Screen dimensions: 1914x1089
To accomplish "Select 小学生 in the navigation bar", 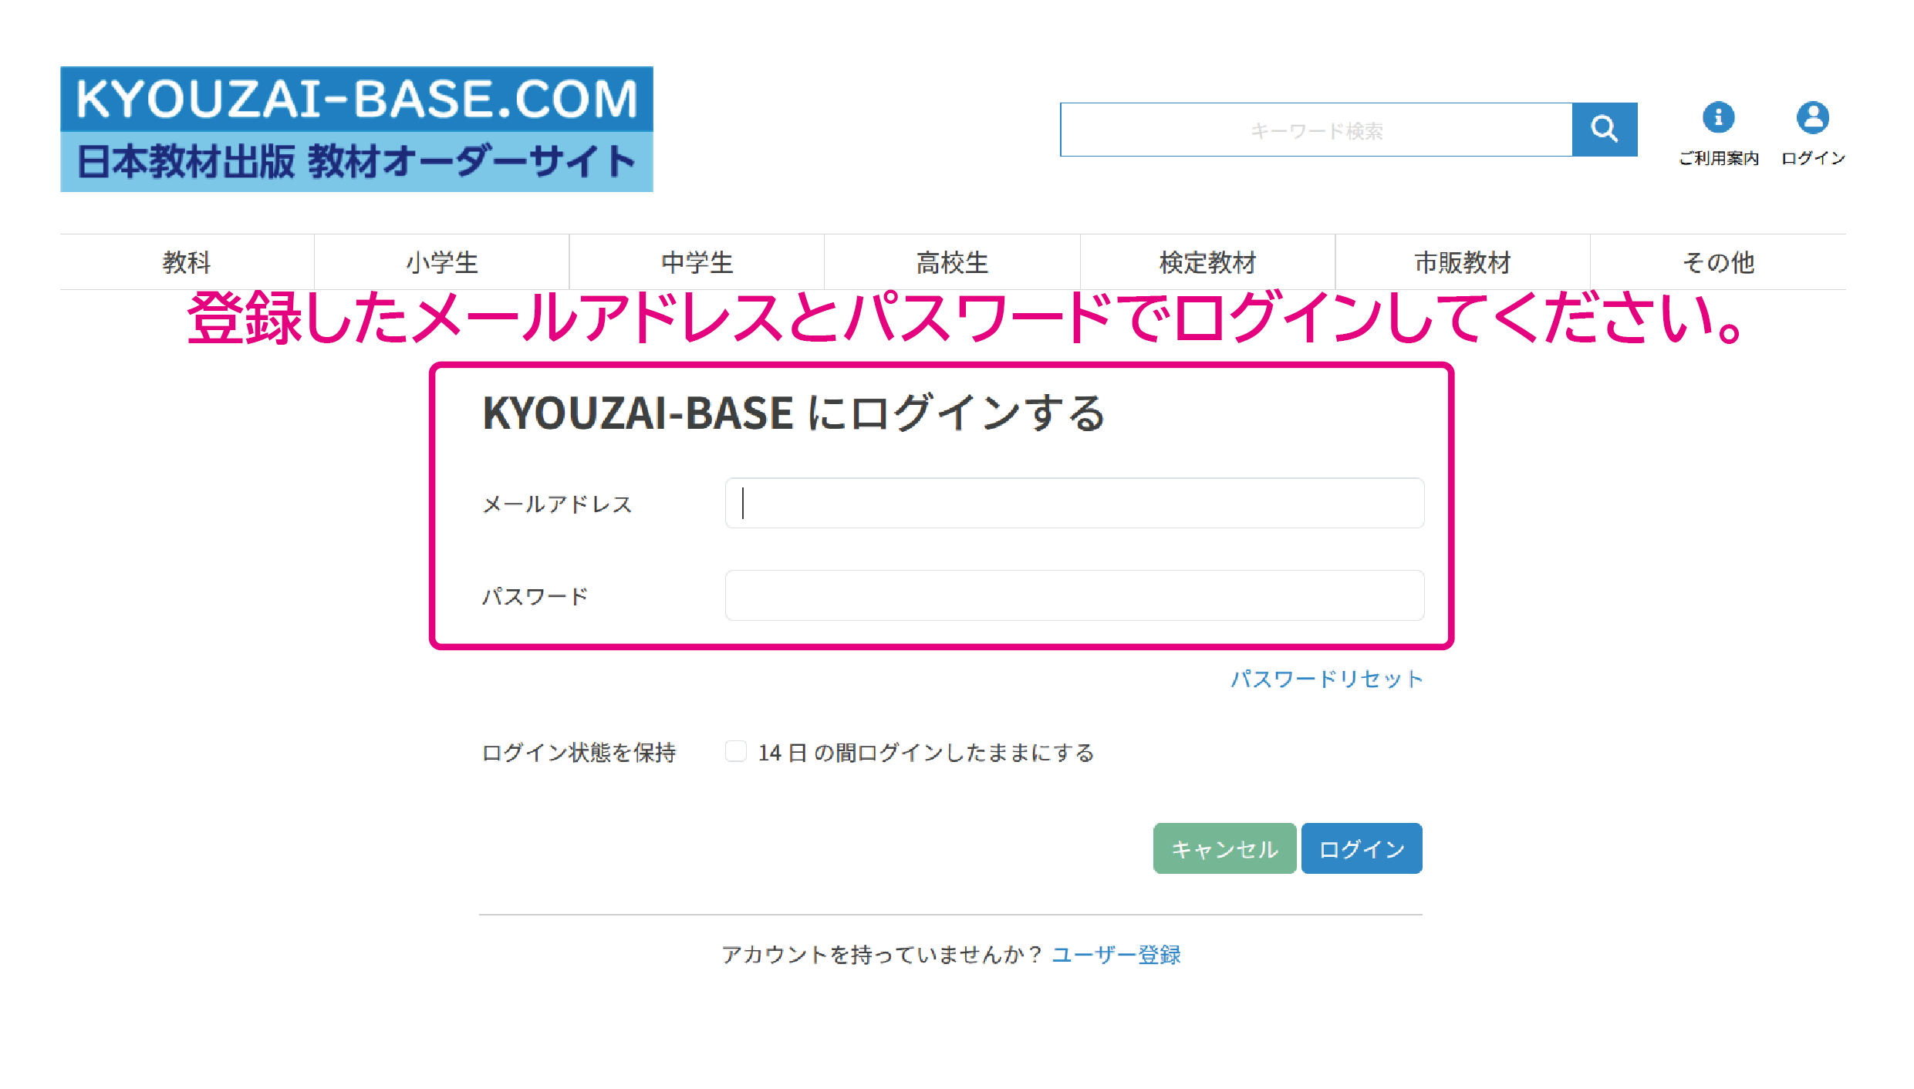I will click(441, 261).
